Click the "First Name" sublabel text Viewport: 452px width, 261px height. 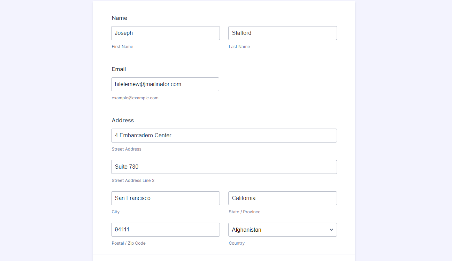[122, 47]
